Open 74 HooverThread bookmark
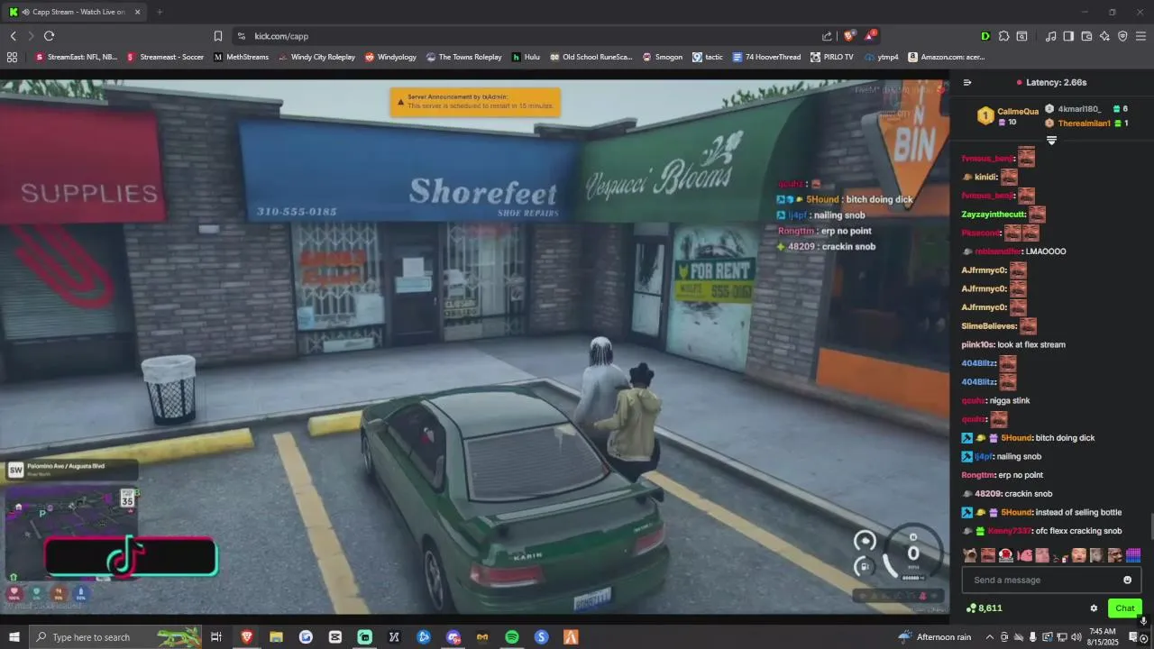 point(766,57)
